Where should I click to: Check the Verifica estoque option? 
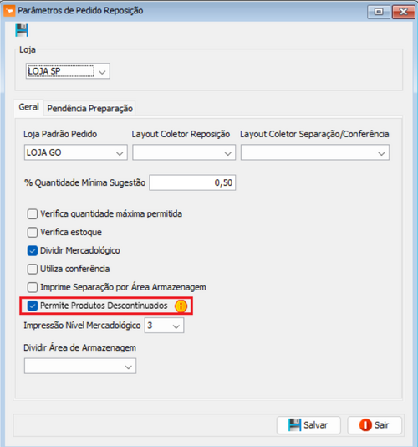(x=33, y=232)
